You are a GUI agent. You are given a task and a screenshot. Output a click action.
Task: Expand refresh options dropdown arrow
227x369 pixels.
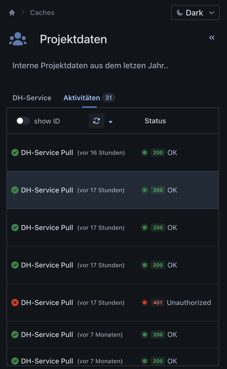(111, 122)
